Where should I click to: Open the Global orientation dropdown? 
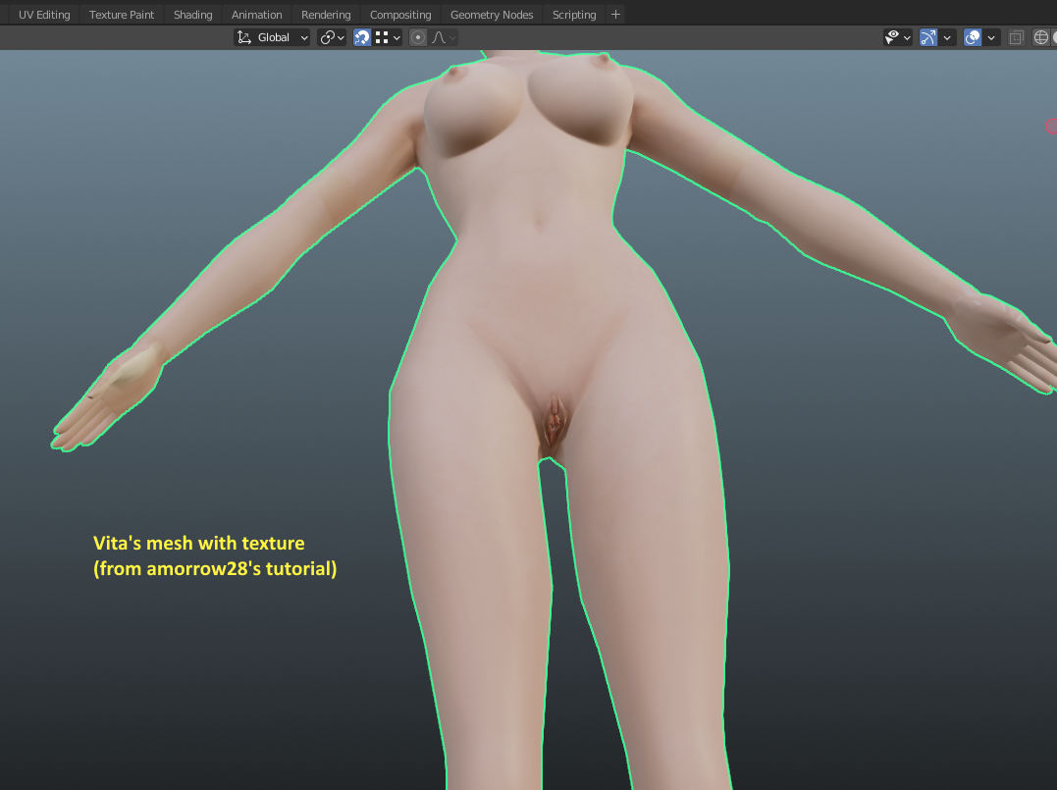coord(272,37)
